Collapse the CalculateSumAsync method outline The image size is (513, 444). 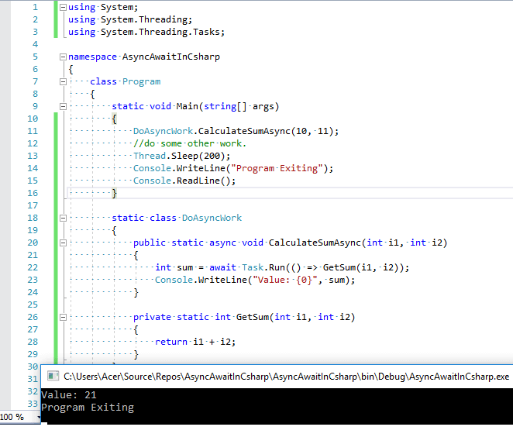click(x=63, y=243)
